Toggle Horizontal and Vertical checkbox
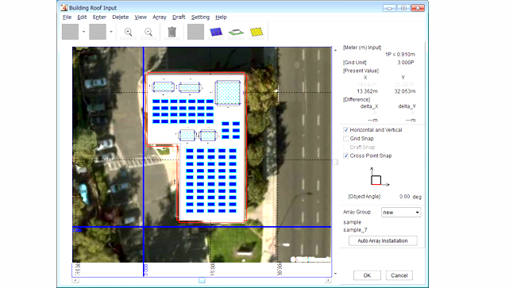This screenshot has width=513, height=288. (x=345, y=130)
